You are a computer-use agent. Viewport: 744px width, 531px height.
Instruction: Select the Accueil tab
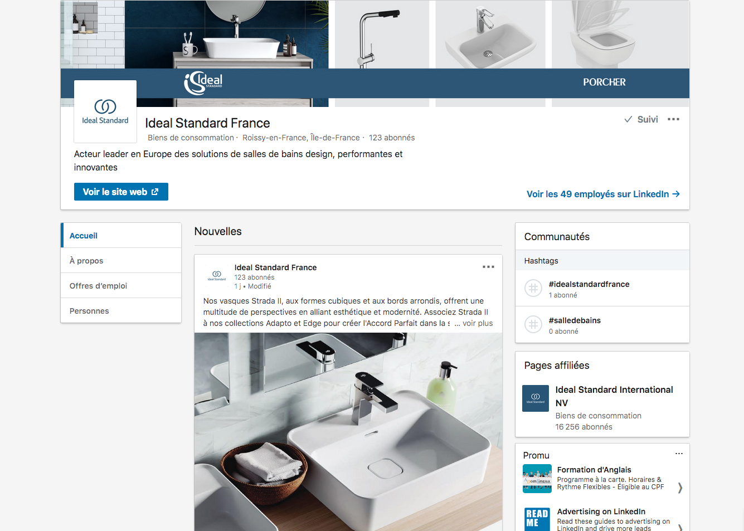121,236
